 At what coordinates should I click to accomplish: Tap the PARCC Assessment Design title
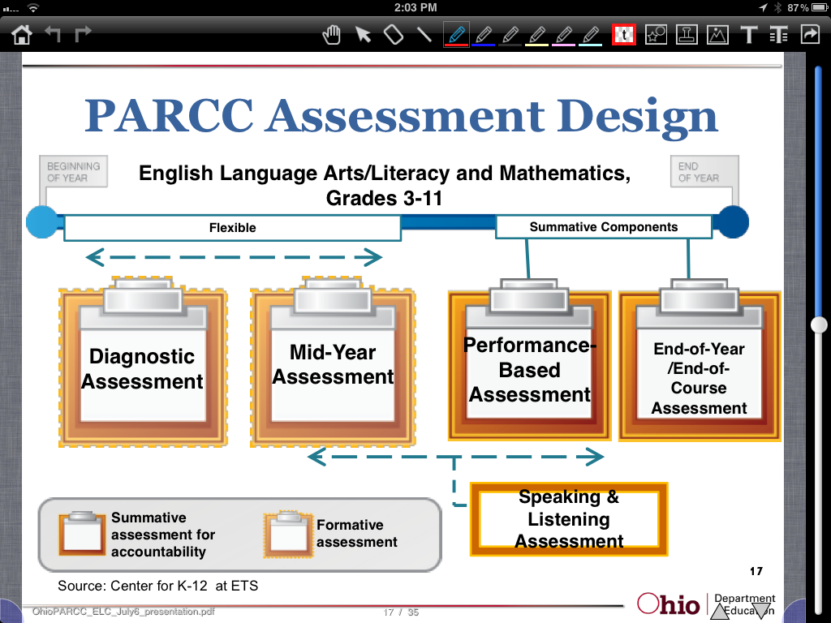coord(401,115)
